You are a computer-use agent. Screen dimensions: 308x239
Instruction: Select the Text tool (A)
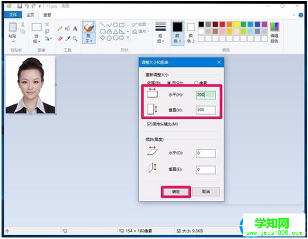[x=75, y=29]
